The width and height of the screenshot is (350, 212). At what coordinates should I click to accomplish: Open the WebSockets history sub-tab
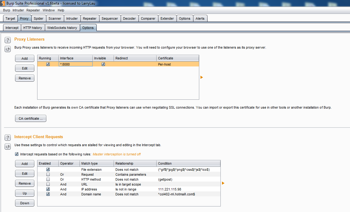[x=62, y=28]
